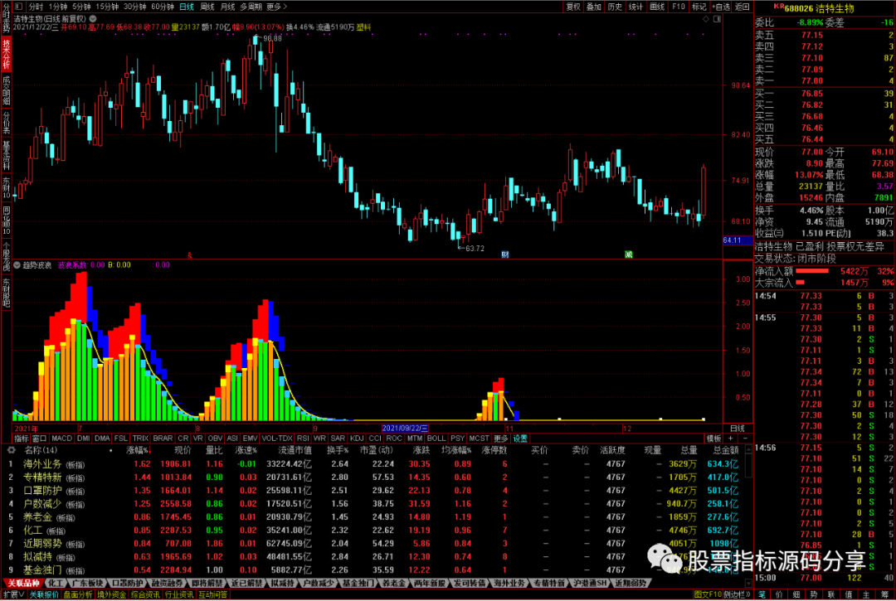896x601 pixels.
Task: Expand the 扩展 menu at the bottom left
Action: pyautogui.click(x=14, y=594)
